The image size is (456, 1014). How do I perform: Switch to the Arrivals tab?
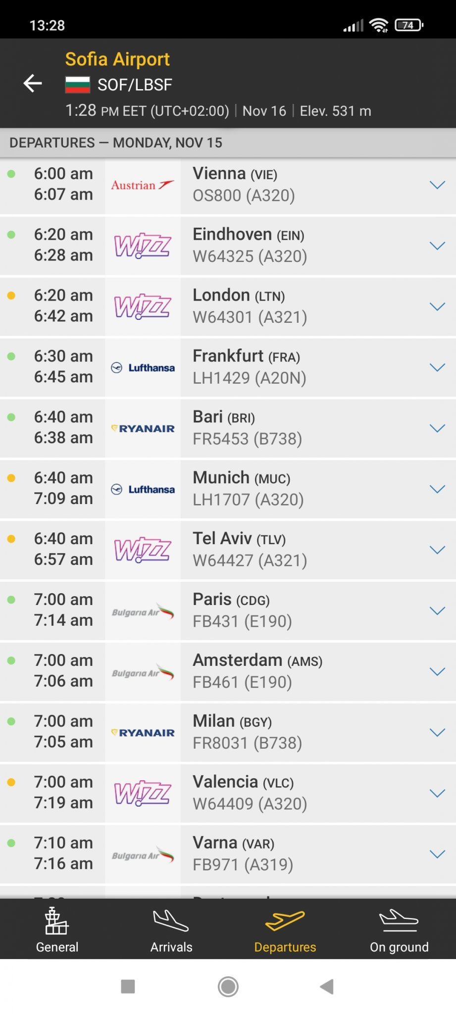[x=171, y=930]
